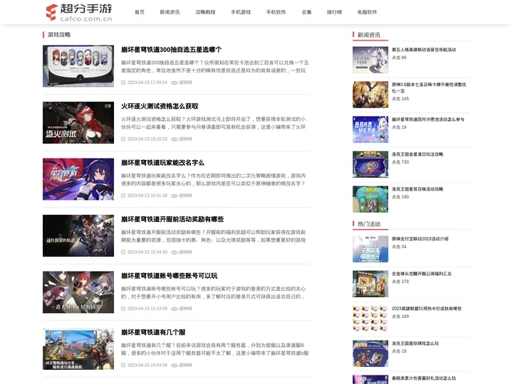
Task: Click 点击 278 count text
Action: coord(400,282)
